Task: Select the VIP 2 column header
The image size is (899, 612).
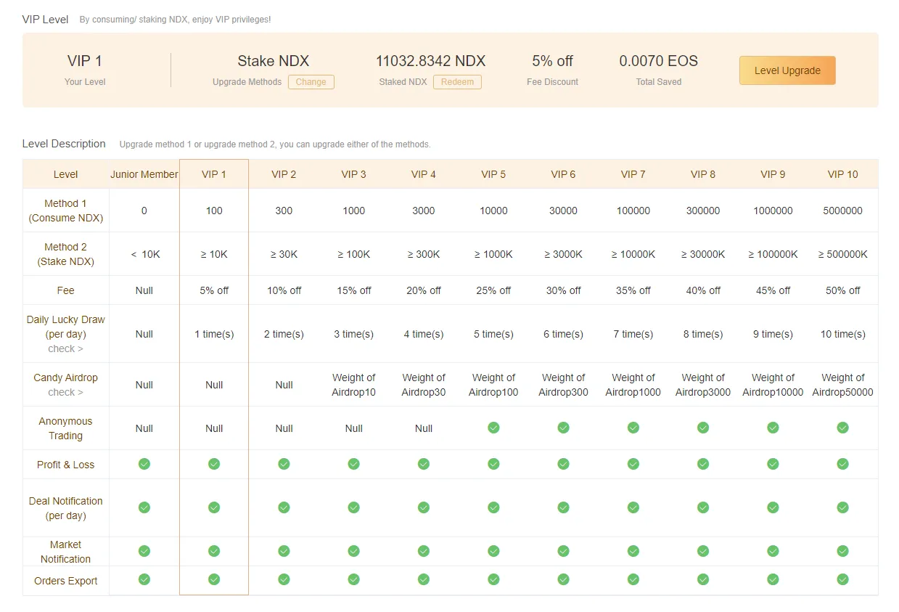Action: pyautogui.click(x=284, y=174)
